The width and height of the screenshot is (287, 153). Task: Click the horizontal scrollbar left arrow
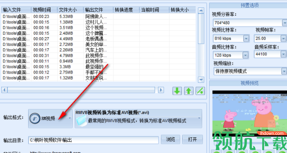coord(5,90)
